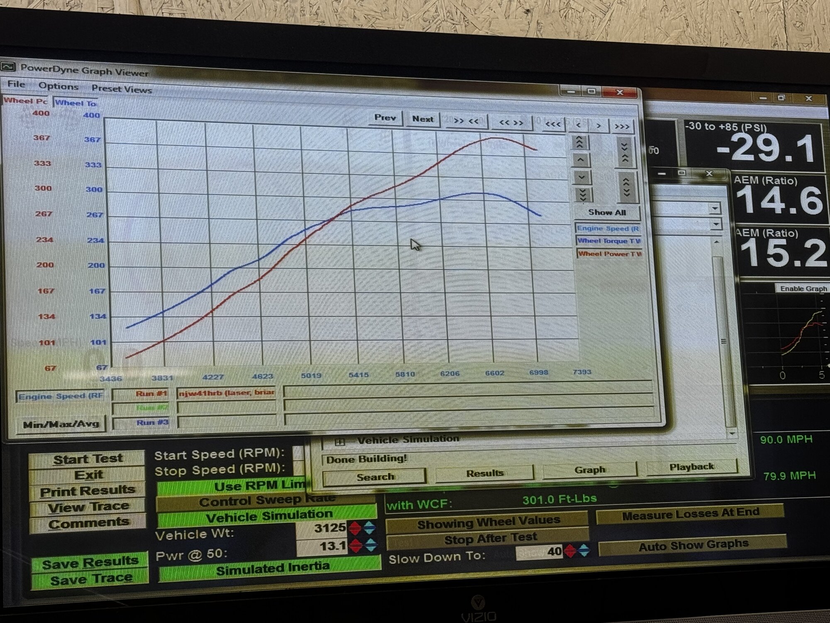Screen dimensions: 830x623
Task: Open the first dropdown in the background dialog
Action: 715,208
